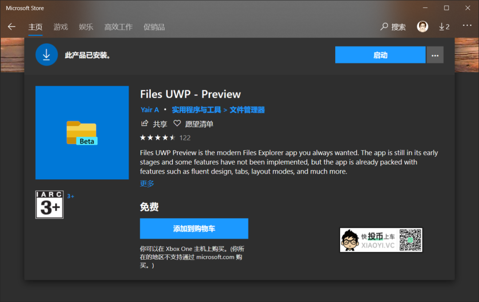479x302 pixels.
Task: Open developer page for Yair A
Action: tap(149, 109)
